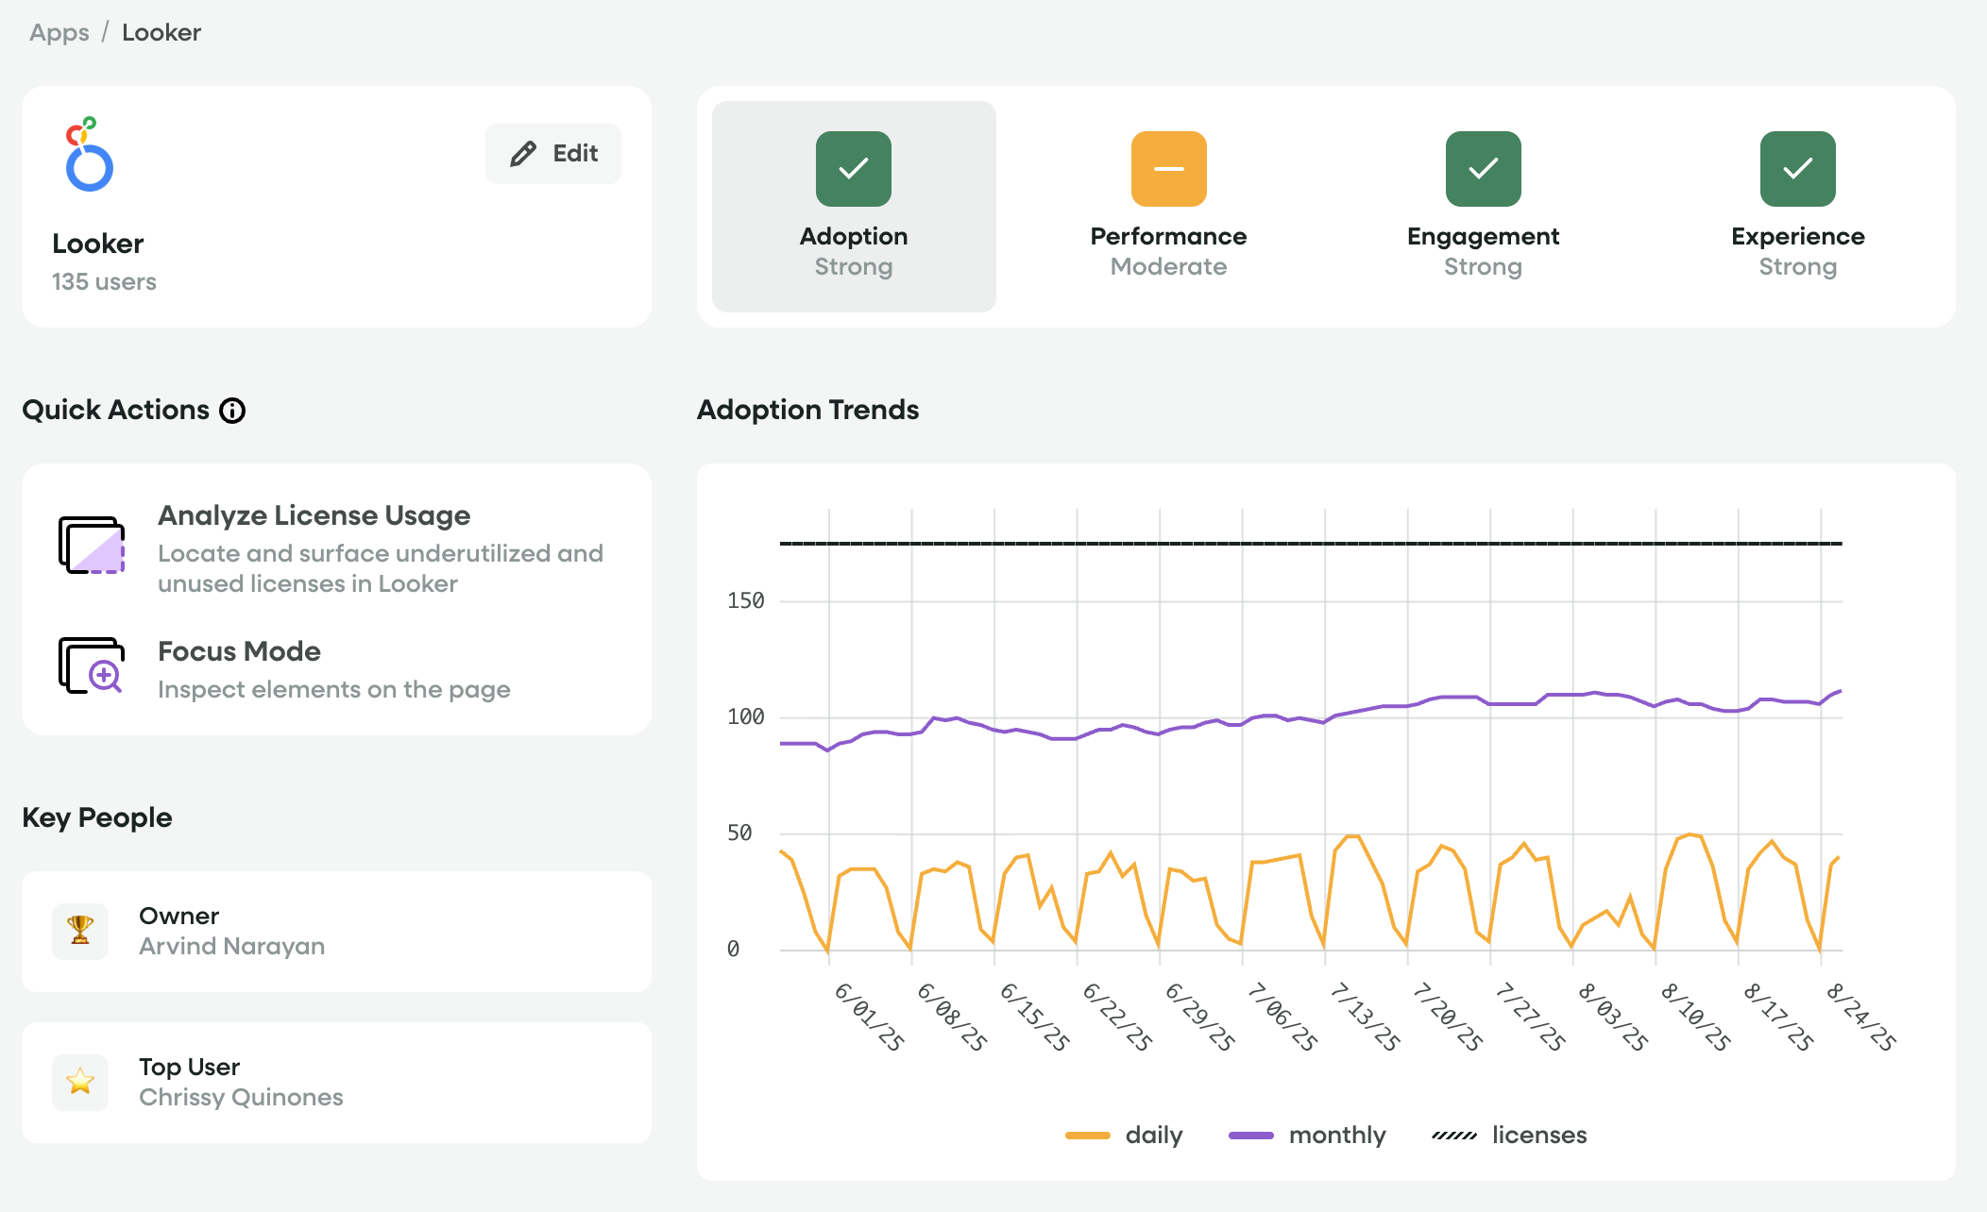Click the pencil icon inside the Edit button
The width and height of the screenshot is (1987, 1212).
[522, 154]
